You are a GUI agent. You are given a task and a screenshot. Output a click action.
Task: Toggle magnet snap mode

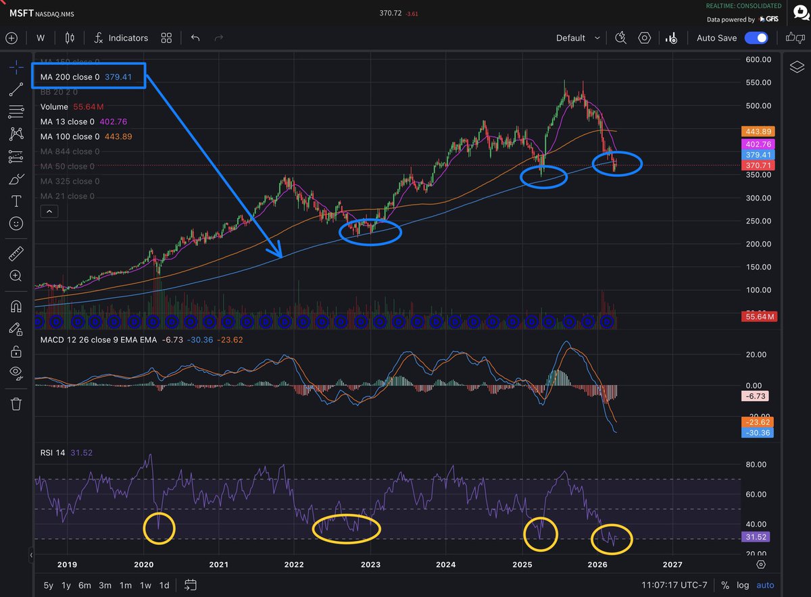coord(16,307)
